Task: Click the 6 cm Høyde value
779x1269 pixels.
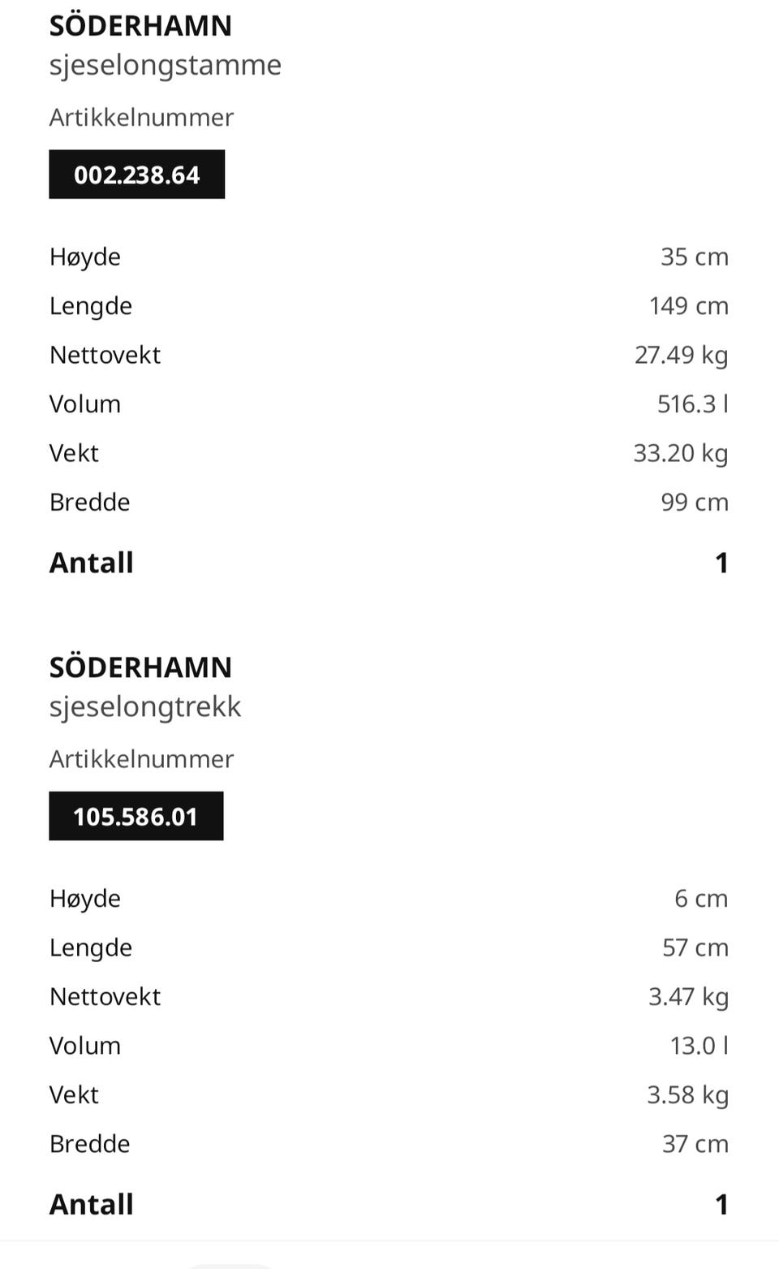Action: 701,898
